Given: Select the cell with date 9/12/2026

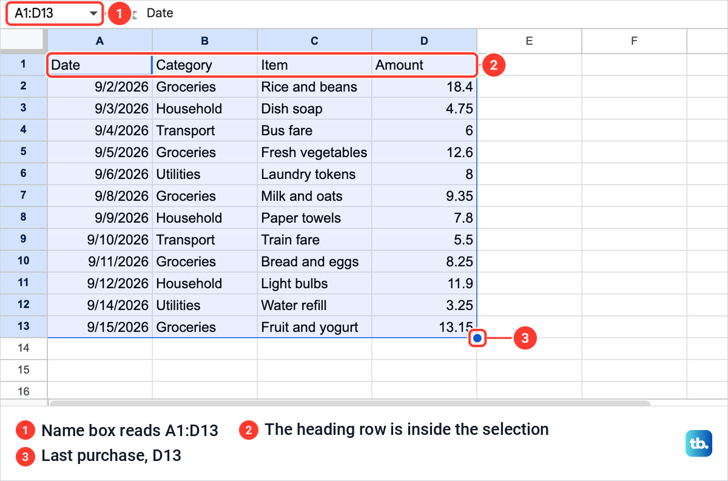Looking at the screenshot, I should tap(100, 283).
